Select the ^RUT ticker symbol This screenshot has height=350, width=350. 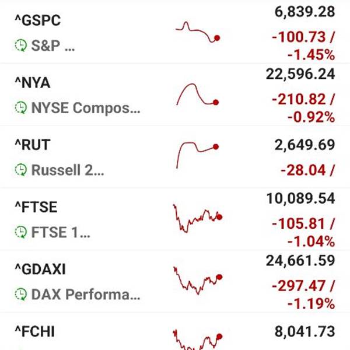pyautogui.click(x=33, y=145)
